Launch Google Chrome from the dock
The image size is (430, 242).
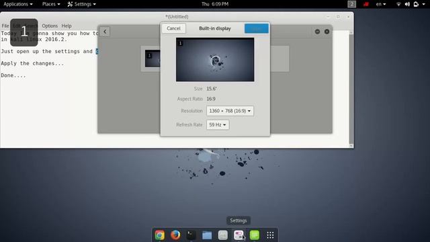(x=160, y=235)
